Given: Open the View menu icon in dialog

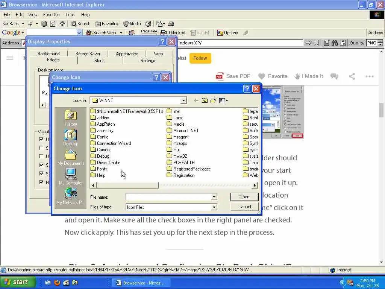Looking at the screenshot, I should [223, 100].
